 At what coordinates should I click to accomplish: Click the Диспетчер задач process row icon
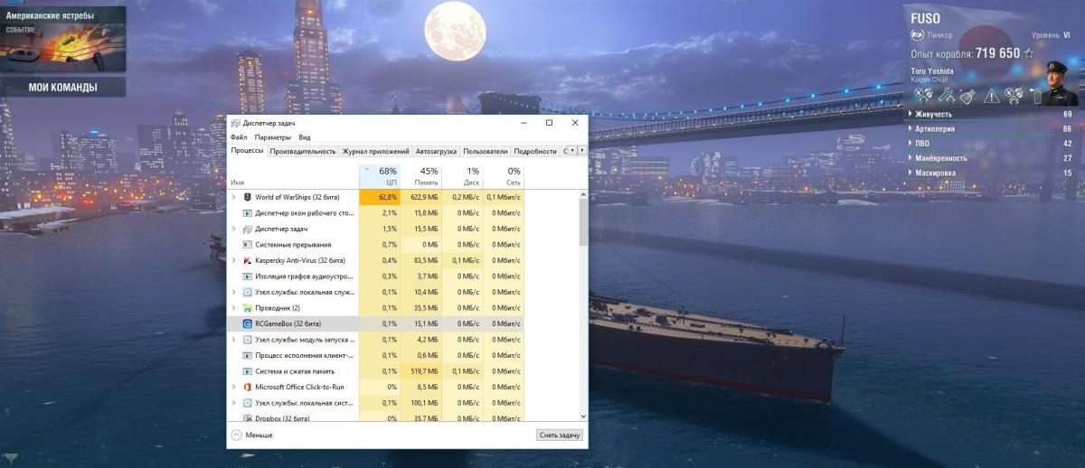click(x=248, y=229)
